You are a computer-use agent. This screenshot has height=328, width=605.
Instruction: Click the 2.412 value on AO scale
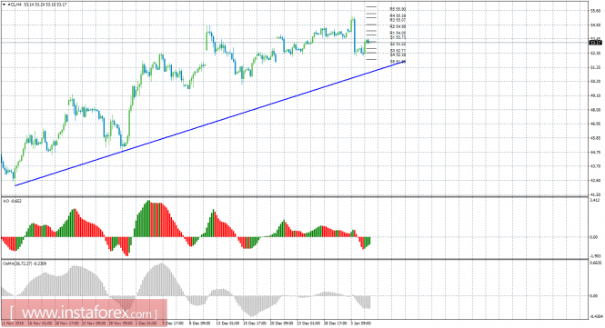coord(594,200)
